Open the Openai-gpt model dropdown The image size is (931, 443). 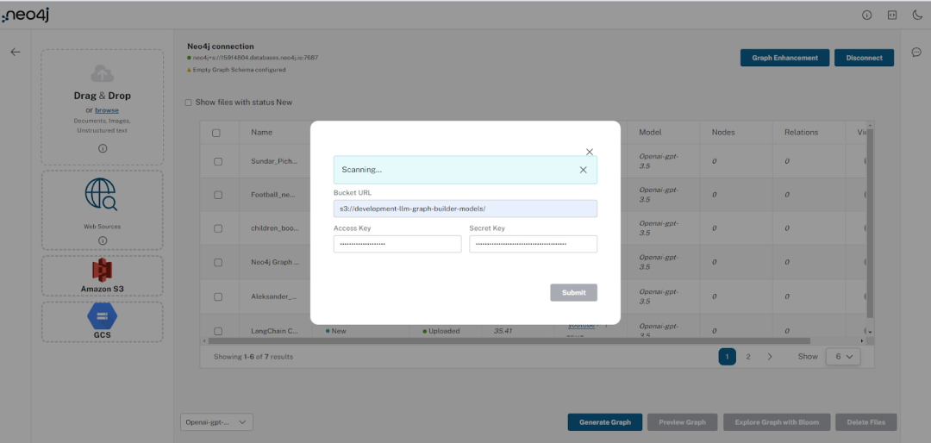click(216, 422)
